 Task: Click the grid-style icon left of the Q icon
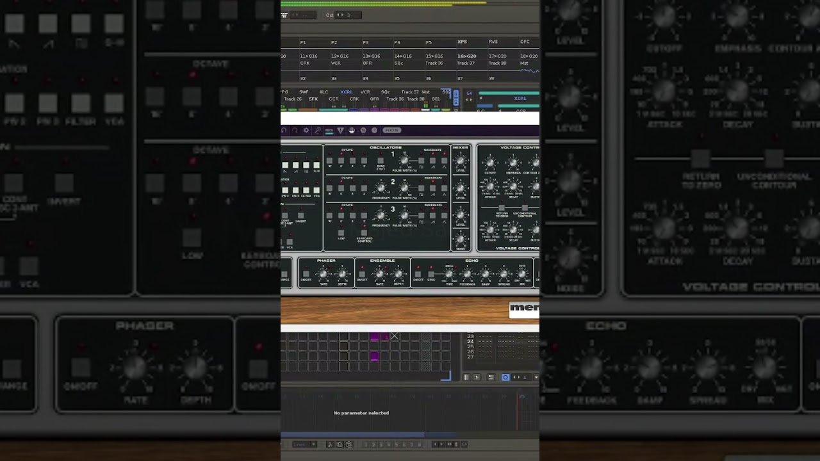(491, 377)
